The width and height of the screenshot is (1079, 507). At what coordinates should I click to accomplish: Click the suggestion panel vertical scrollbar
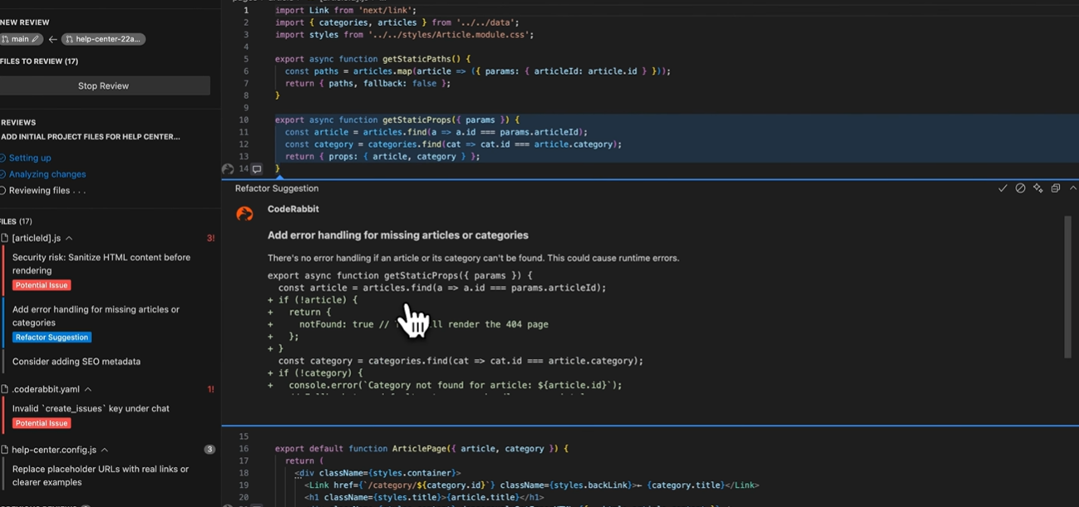click(x=1067, y=287)
